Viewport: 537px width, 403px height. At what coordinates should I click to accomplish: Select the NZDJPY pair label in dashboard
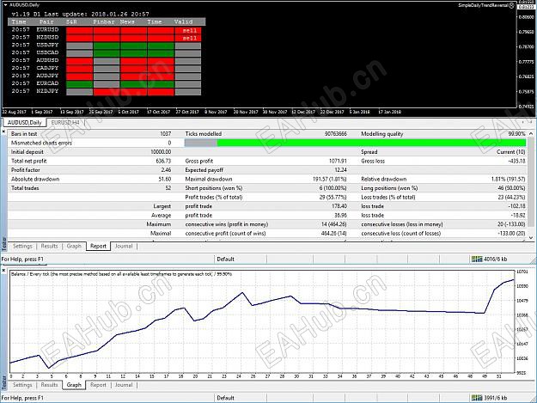(47, 91)
